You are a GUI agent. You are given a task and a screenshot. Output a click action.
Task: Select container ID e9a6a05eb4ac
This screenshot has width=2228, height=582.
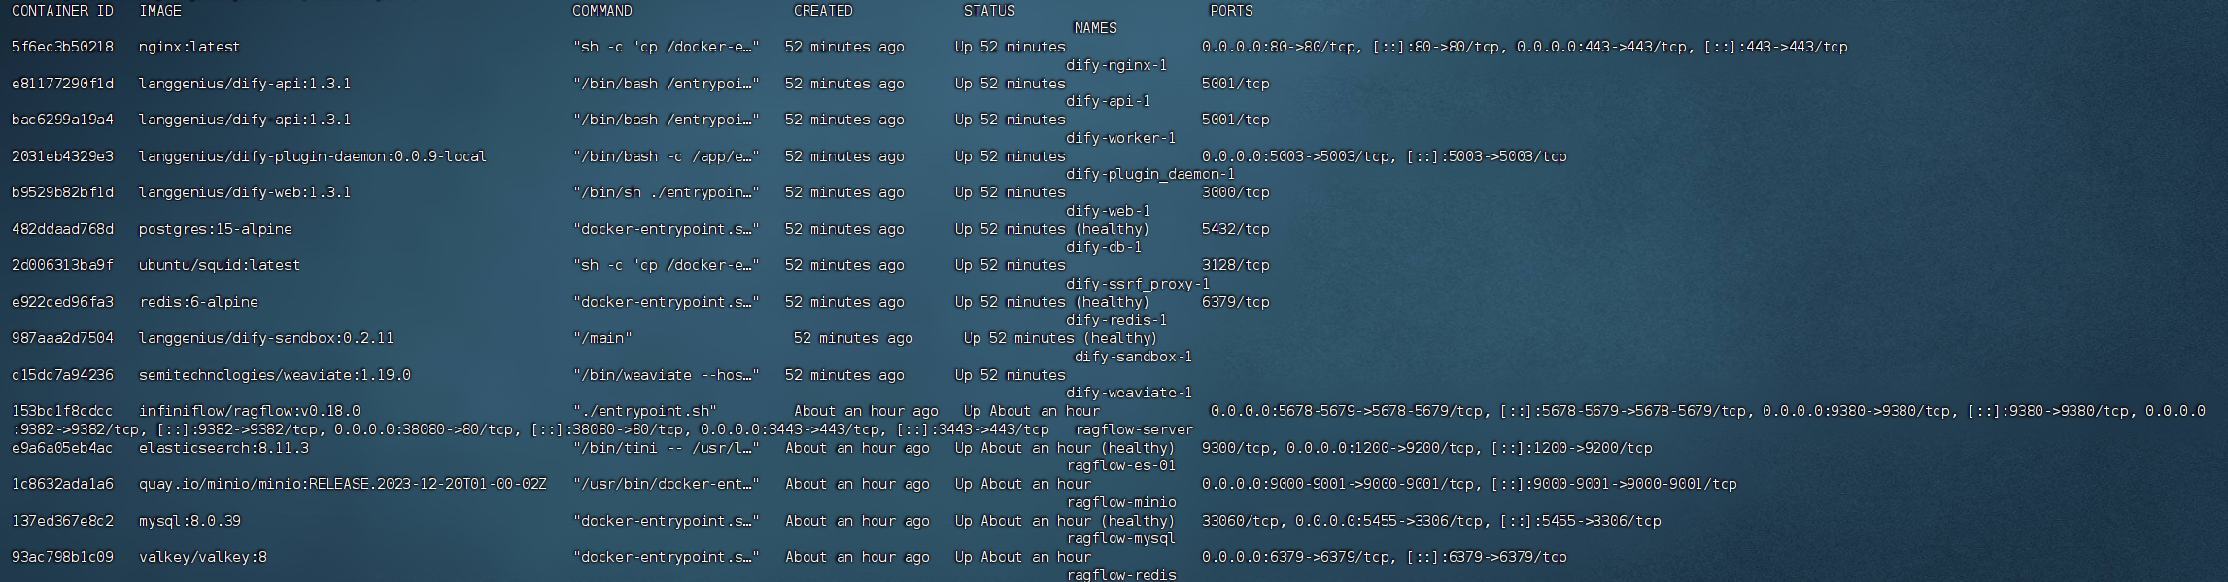click(62, 448)
